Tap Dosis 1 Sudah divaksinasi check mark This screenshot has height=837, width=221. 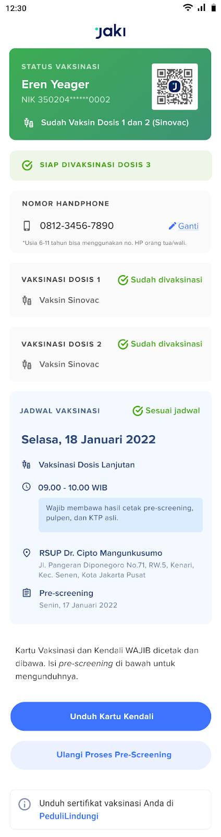(x=123, y=280)
